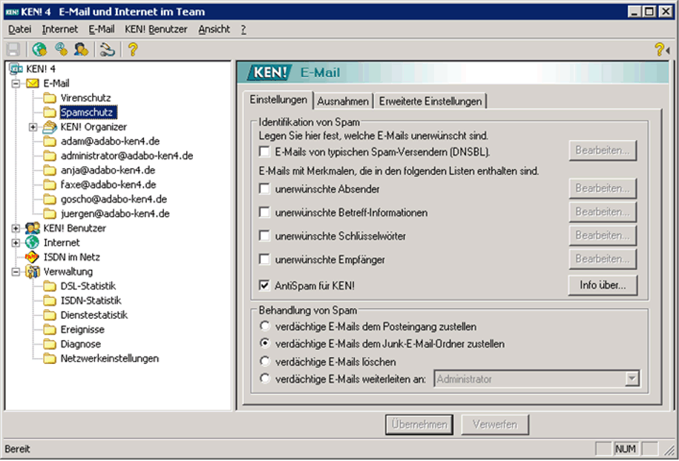Check unerwünschte Absender

click(x=264, y=189)
